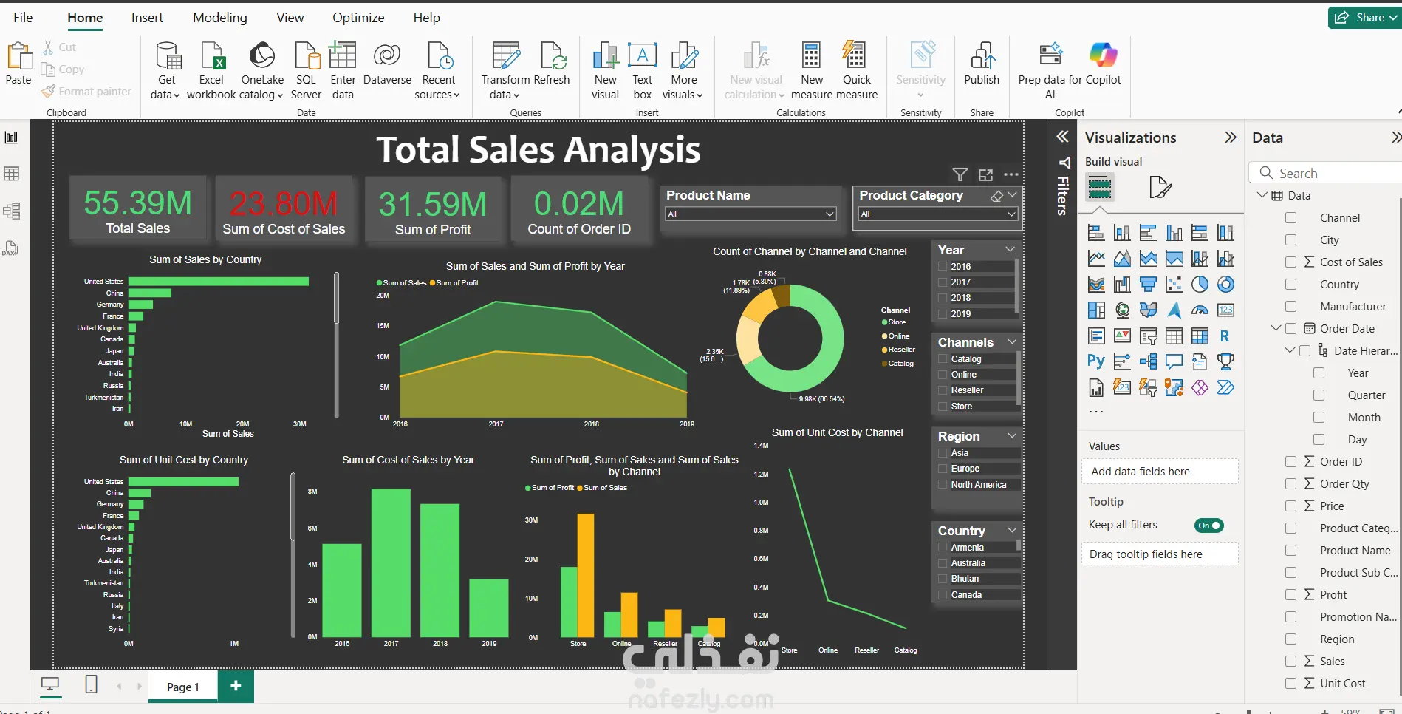Image resolution: width=1402 pixels, height=714 pixels.
Task: Click Drag tooltip fields here well
Action: [x=1160, y=554]
